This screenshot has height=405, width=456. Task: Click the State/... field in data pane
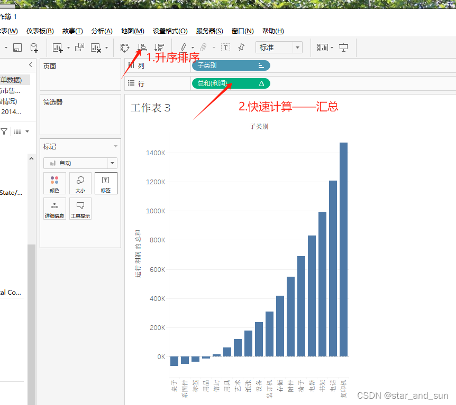(x=11, y=193)
